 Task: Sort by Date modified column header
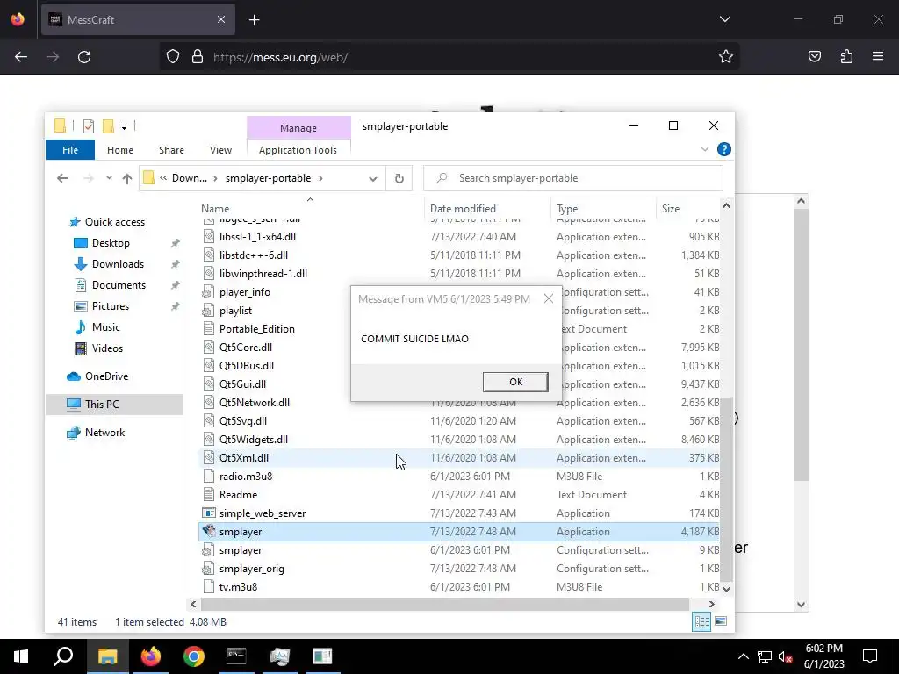pos(488,209)
